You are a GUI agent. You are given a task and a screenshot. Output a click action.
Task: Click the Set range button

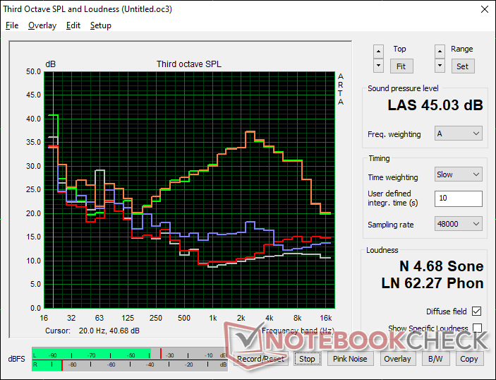click(x=462, y=66)
